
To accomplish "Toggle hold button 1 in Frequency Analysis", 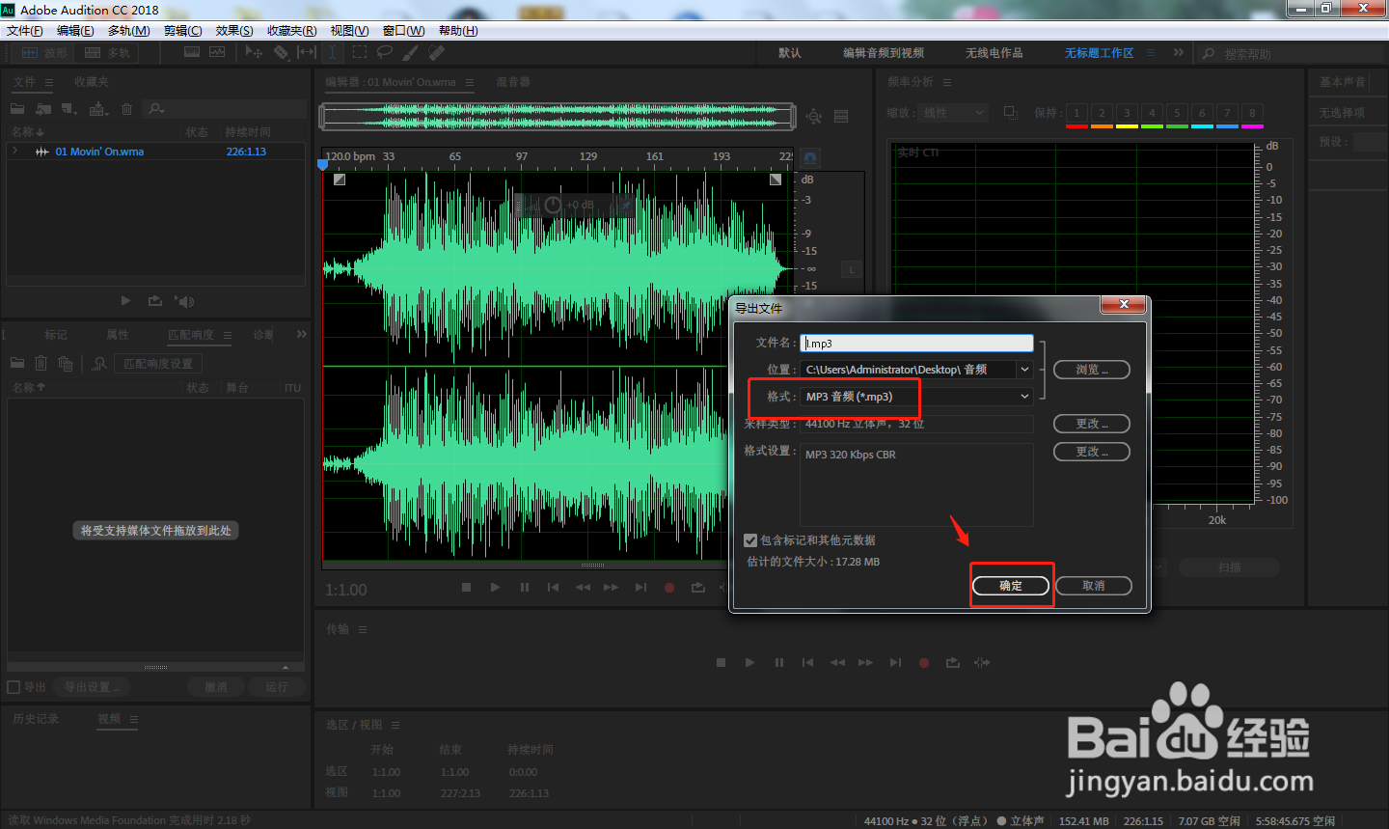I will (x=1076, y=113).
